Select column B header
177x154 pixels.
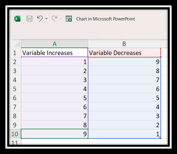coord(124,44)
